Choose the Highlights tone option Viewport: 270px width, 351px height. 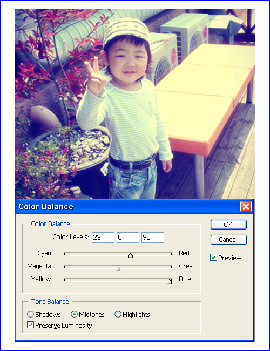click(118, 314)
